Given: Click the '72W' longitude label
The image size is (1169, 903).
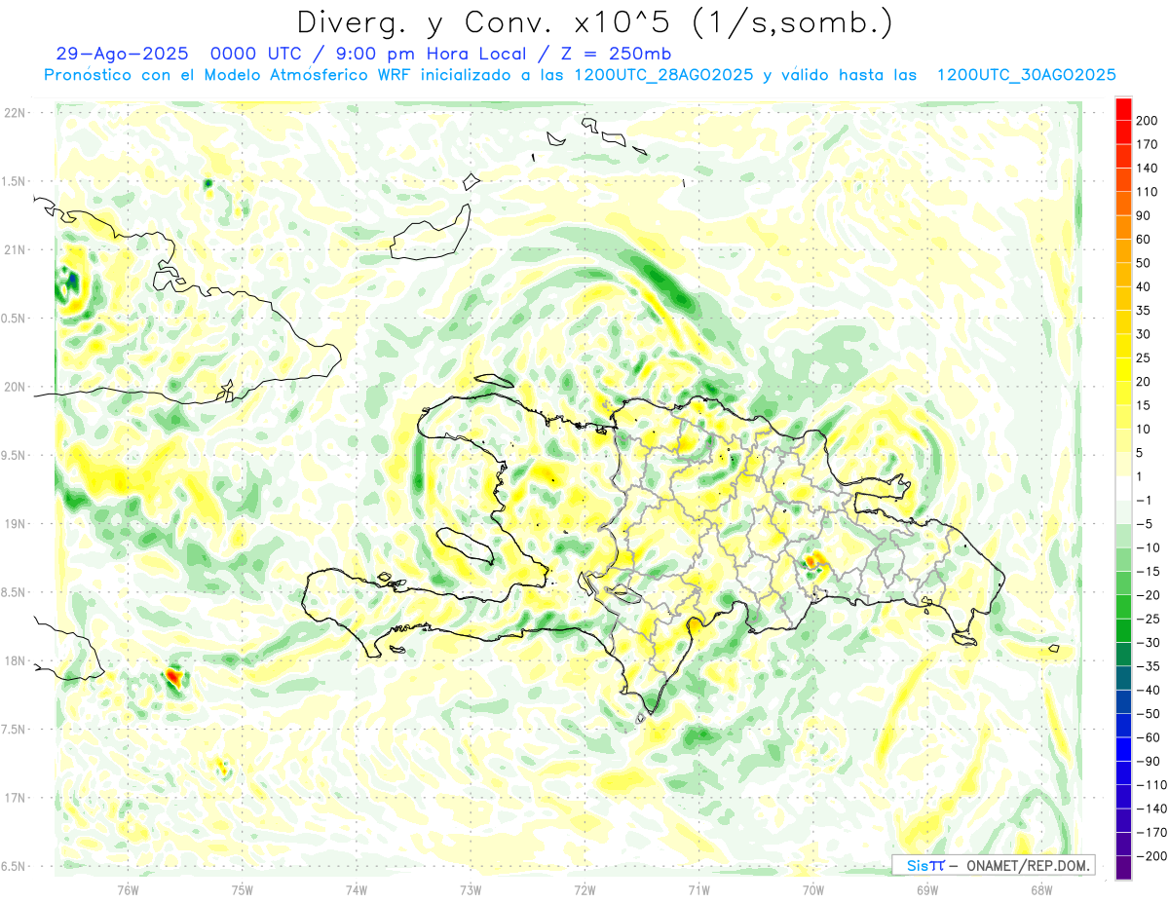Looking at the screenshot, I should pyautogui.click(x=585, y=890).
